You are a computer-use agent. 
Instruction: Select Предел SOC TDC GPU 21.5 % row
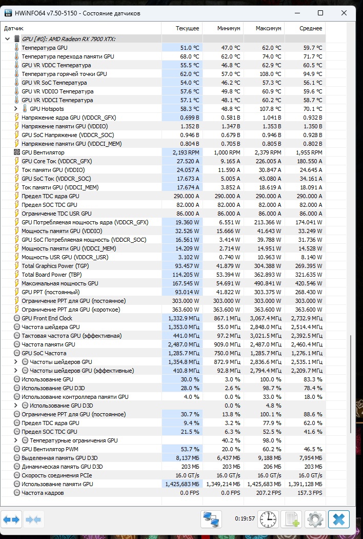point(163,432)
